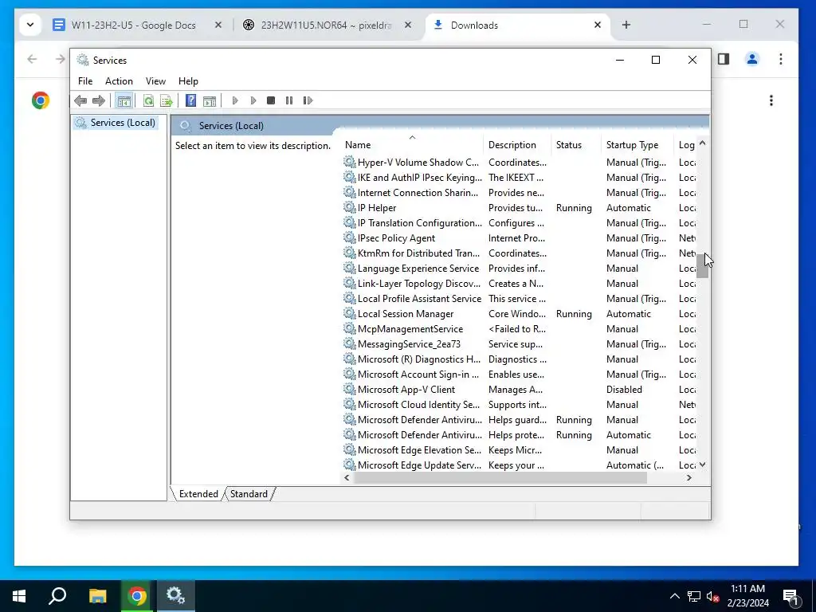This screenshot has height=612, width=816.
Task: Select Hyper-V Volume Shadow Copy service
Action: (x=520, y=163)
